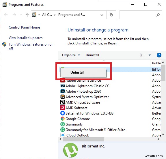Viewport: 166px width, 159px height.
Task: Click the iCloud Outlook cloud icon
Action: click(62, 135)
